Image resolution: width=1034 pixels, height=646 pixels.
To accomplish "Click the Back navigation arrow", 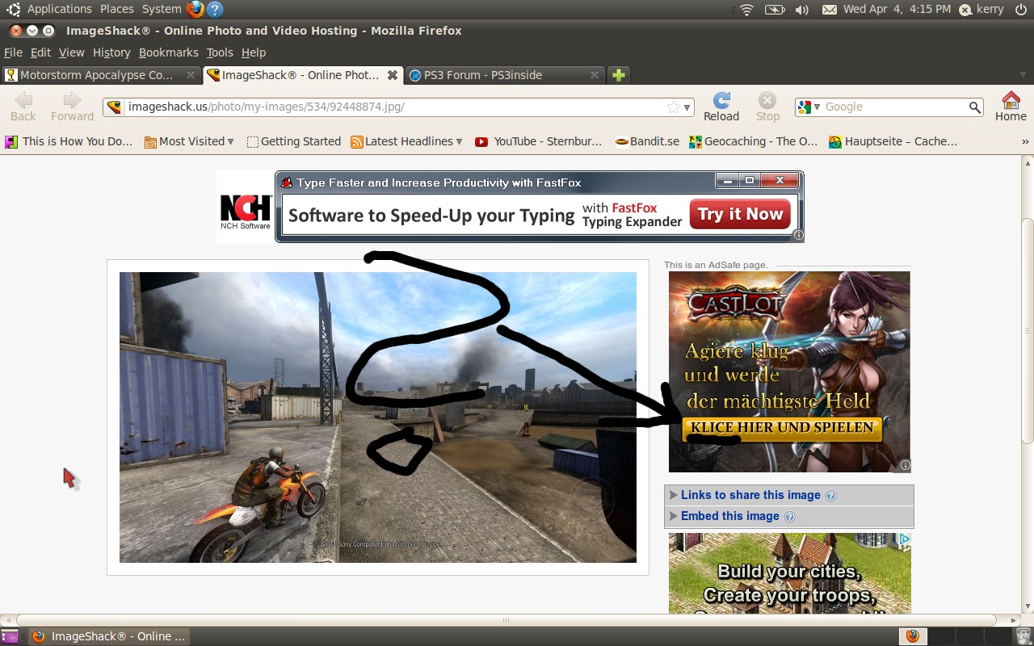I will [23, 101].
